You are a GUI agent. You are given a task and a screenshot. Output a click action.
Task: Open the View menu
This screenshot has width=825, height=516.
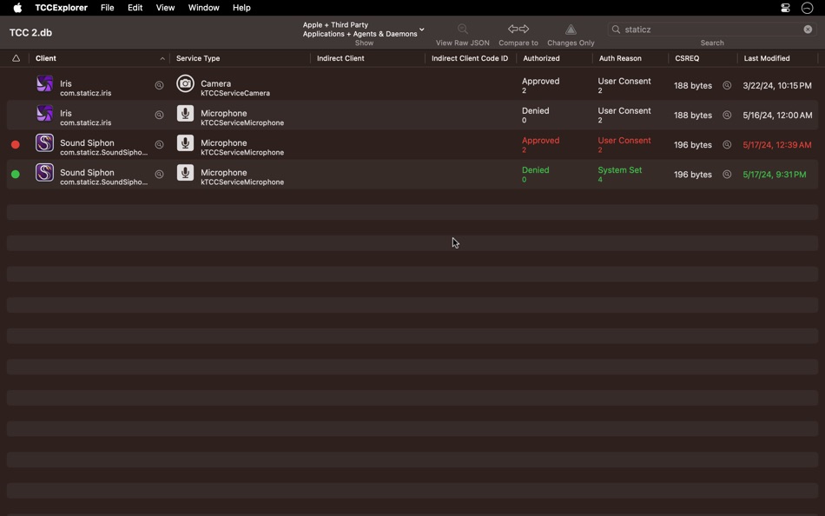click(x=165, y=7)
